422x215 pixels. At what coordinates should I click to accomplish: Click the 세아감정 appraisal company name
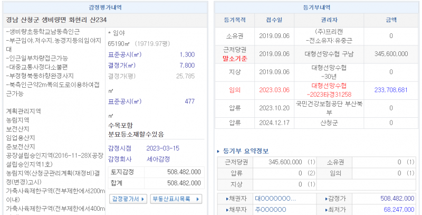point(160,159)
